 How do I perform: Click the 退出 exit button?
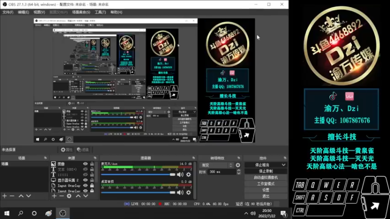pyautogui.click(x=266, y=196)
